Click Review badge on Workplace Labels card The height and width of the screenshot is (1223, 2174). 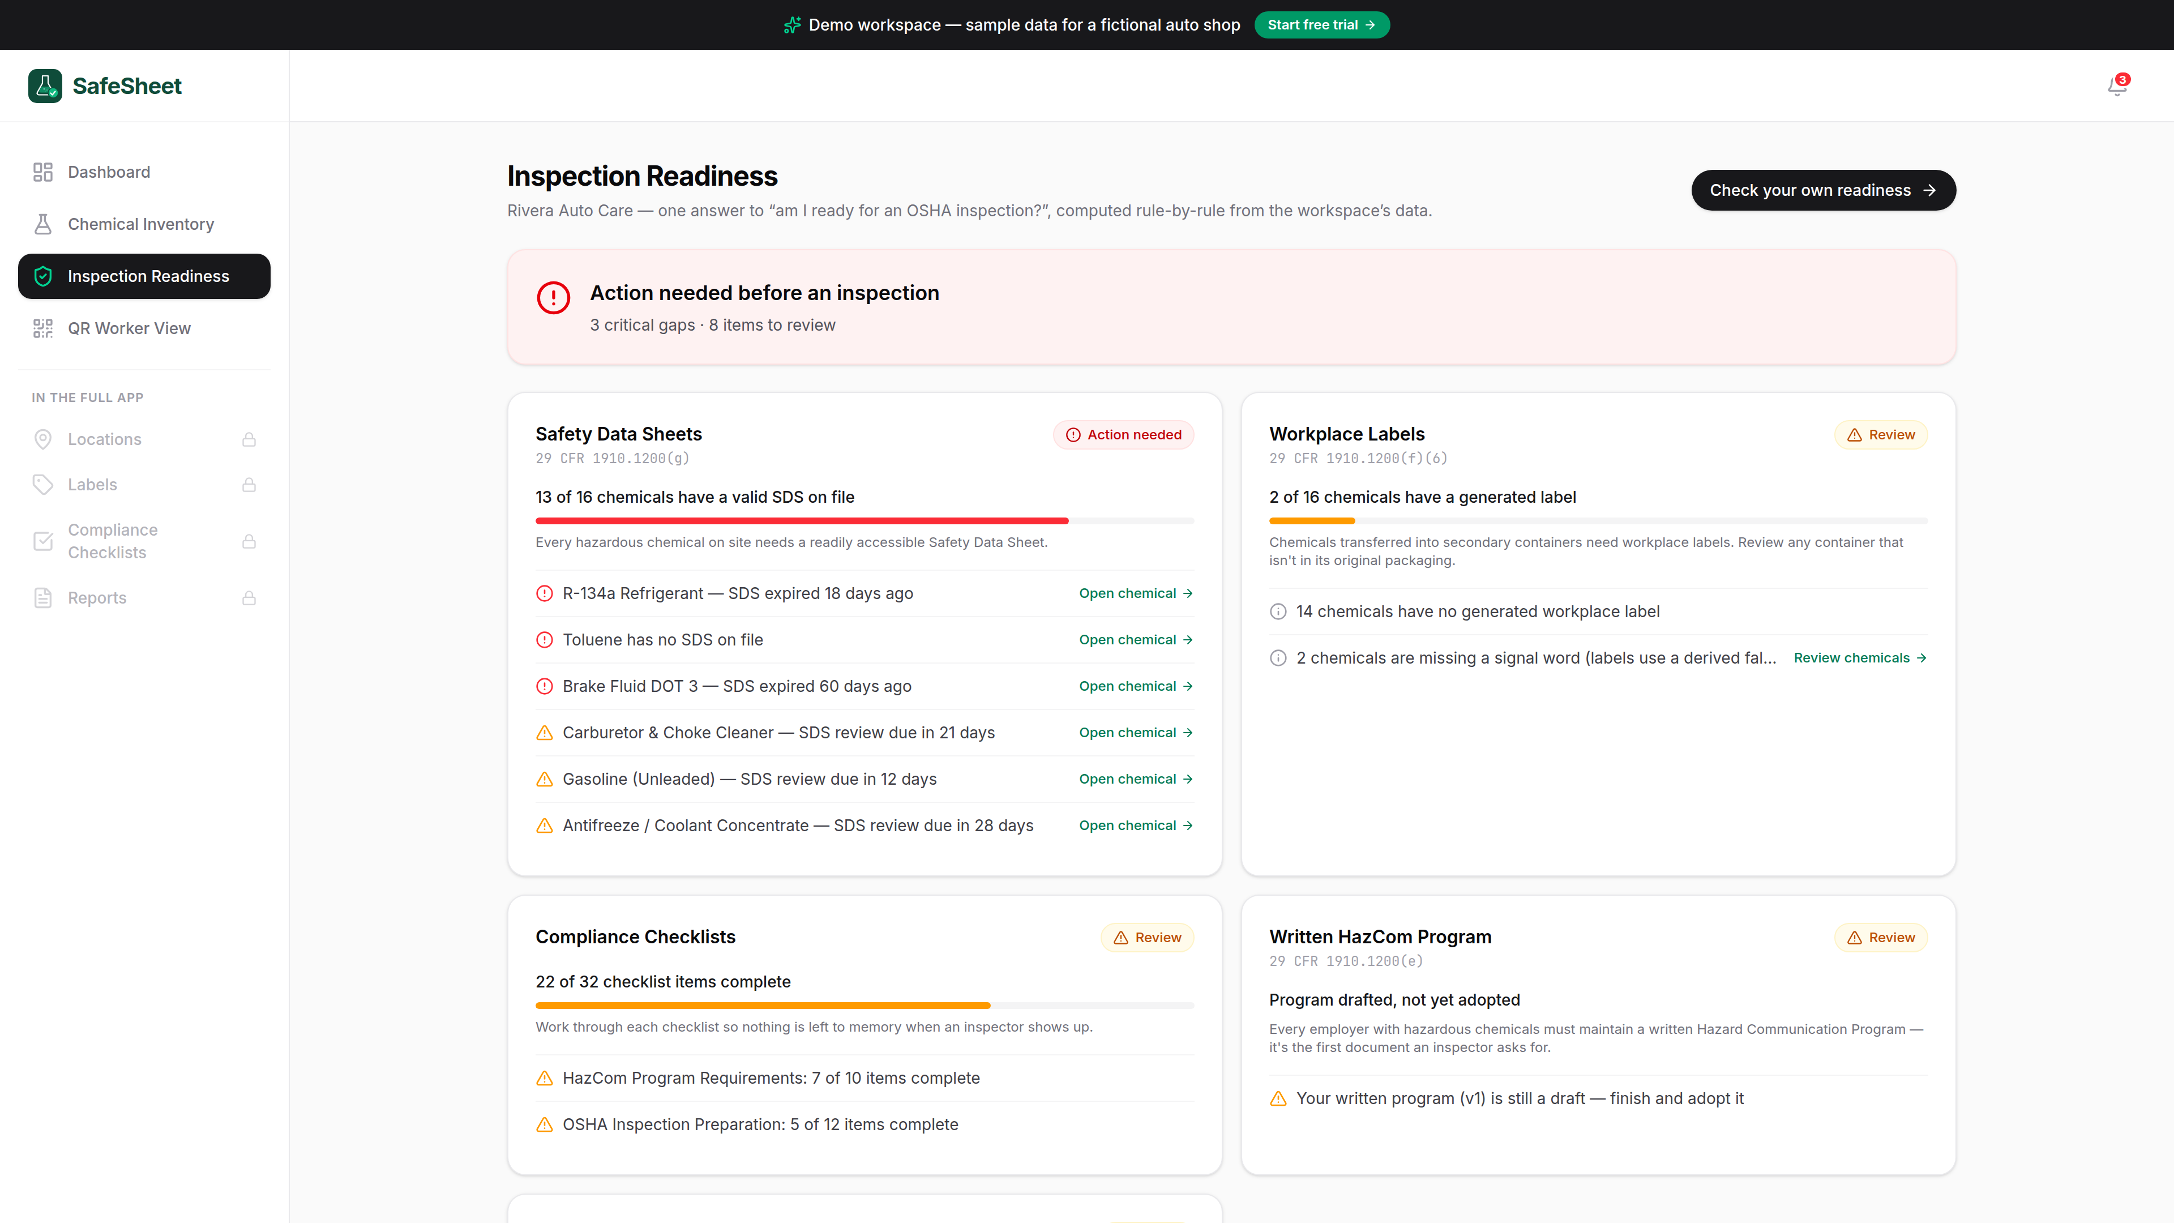tap(1880, 435)
